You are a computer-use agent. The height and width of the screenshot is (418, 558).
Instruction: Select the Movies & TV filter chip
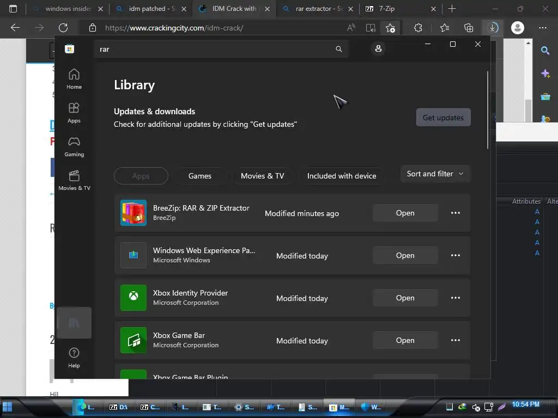click(x=262, y=176)
